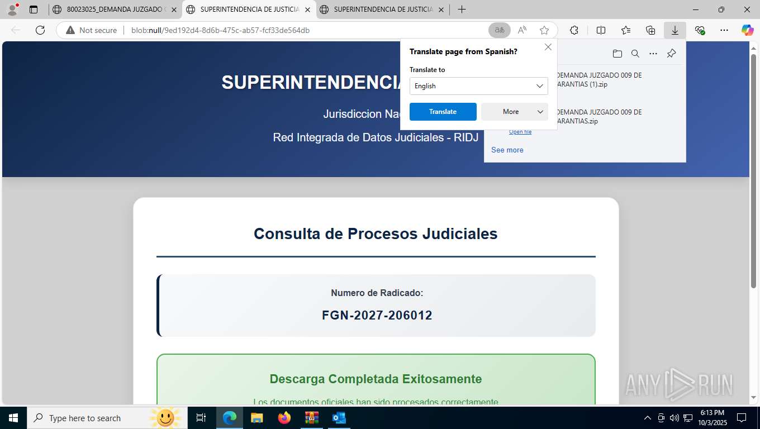The height and width of the screenshot is (429, 760).
Task: Open the tab actions menu icon
Action: (x=34, y=9)
